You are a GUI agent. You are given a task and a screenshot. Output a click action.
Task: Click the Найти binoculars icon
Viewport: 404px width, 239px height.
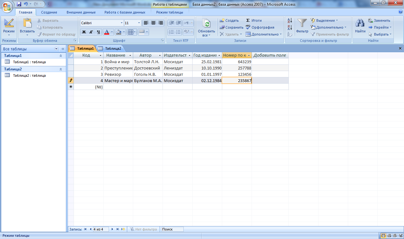[x=360, y=23]
